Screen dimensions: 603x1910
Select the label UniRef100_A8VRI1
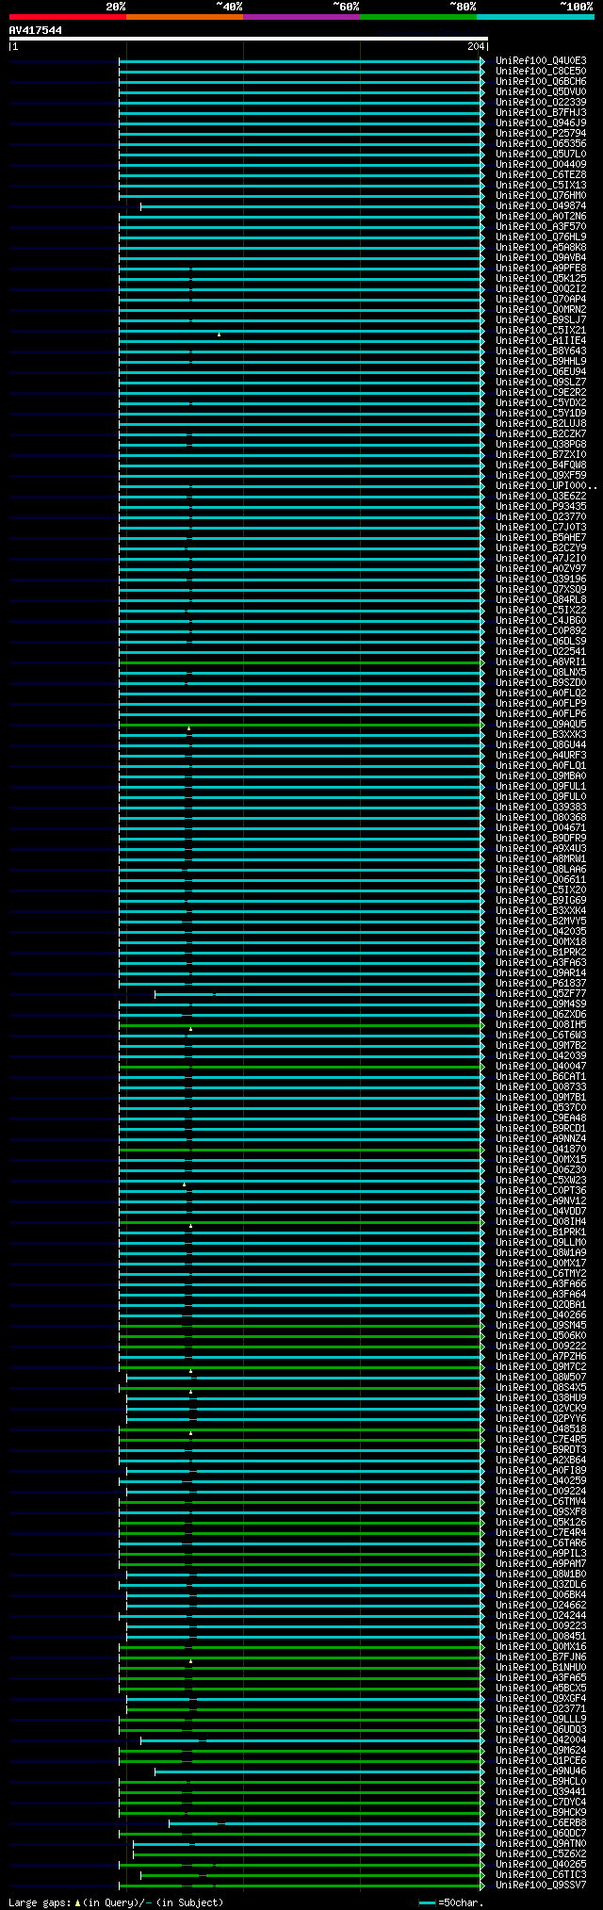pyautogui.click(x=541, y=662)
